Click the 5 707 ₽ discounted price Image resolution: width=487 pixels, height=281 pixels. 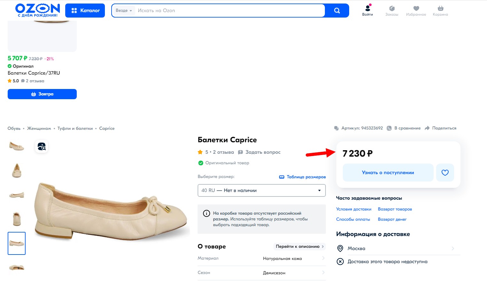(x=17, y=58)
